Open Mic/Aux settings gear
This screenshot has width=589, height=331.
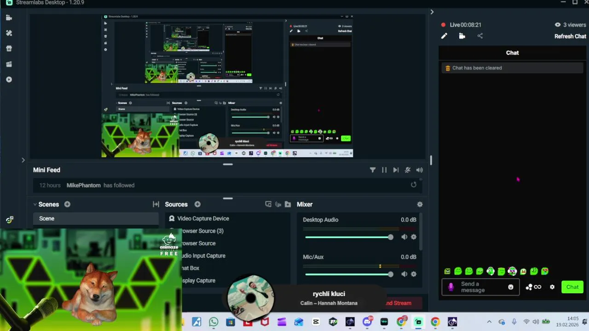click(x=414, y=274)
